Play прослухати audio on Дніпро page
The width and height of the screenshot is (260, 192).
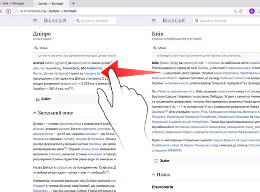click(81, 63)
